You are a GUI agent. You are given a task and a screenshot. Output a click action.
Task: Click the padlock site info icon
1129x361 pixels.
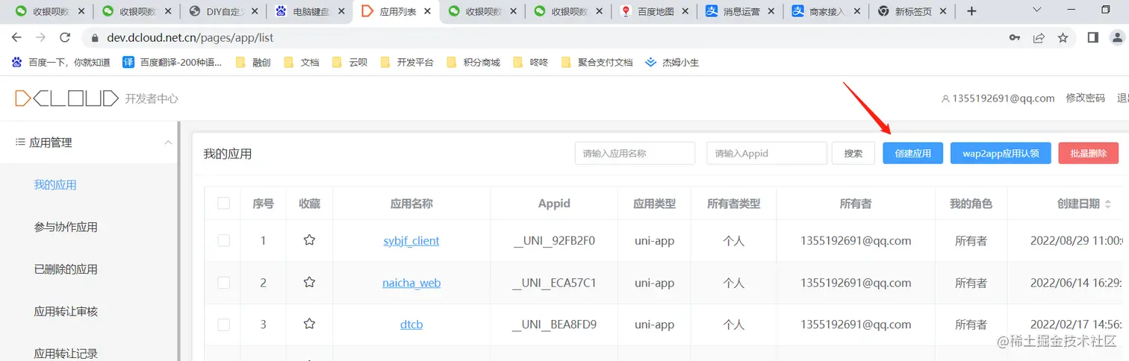pyautogui.click(x=94, y=37)
